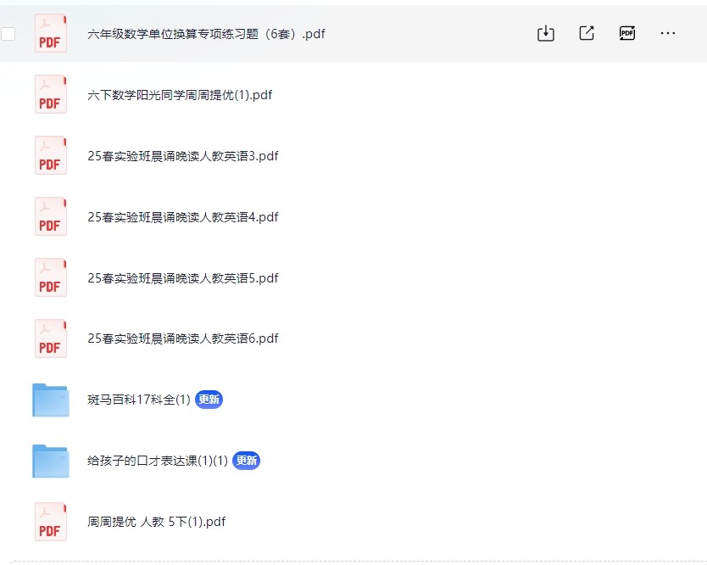
Task: Open file 25春实验班晨诵晚读人教英语4.pdf
Action: coord(183,217)
